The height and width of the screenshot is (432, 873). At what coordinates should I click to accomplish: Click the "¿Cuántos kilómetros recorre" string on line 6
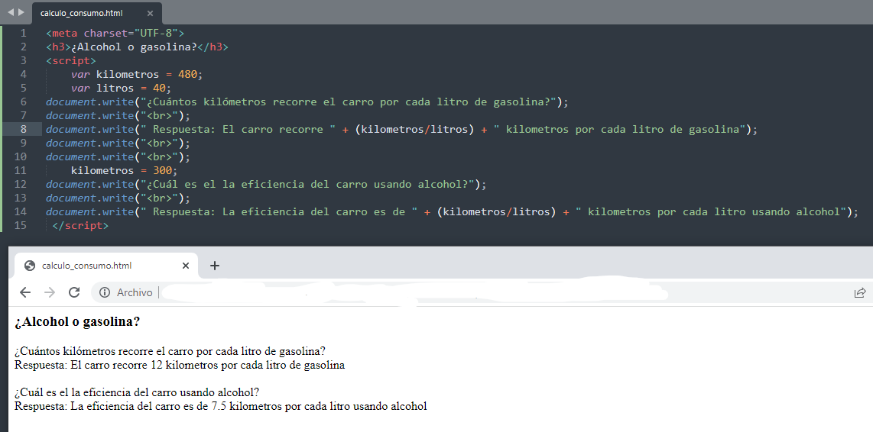349,102
